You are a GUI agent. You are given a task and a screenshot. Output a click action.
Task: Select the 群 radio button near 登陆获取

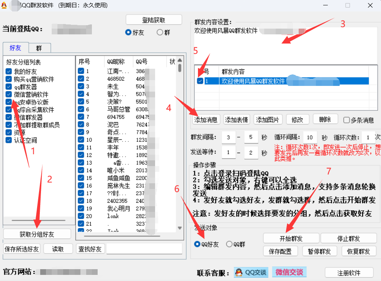coord(160,32)
